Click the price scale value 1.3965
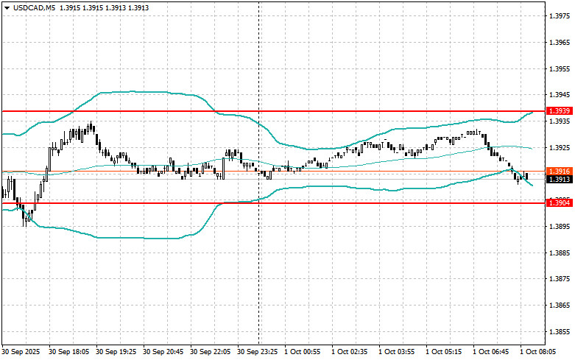Image resolution: width=575 pixels, height=360 pixels. point(560,42)
